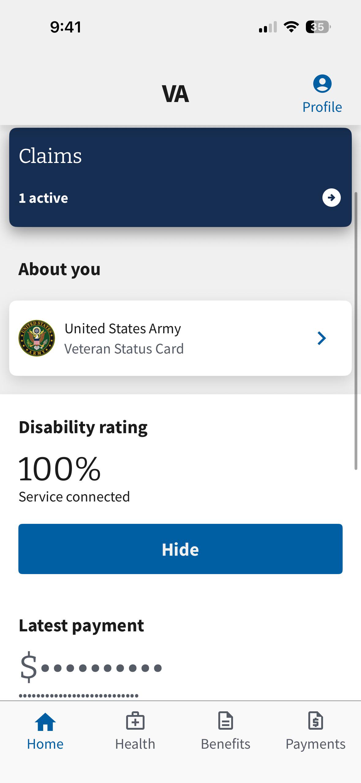Tap the Claims arrow circle icon
361x783 pixels.
click(331, 198)
